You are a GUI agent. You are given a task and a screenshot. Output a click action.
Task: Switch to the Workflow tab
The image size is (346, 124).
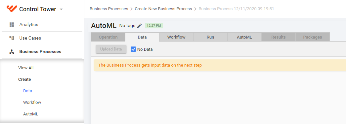tap(176, 37)
